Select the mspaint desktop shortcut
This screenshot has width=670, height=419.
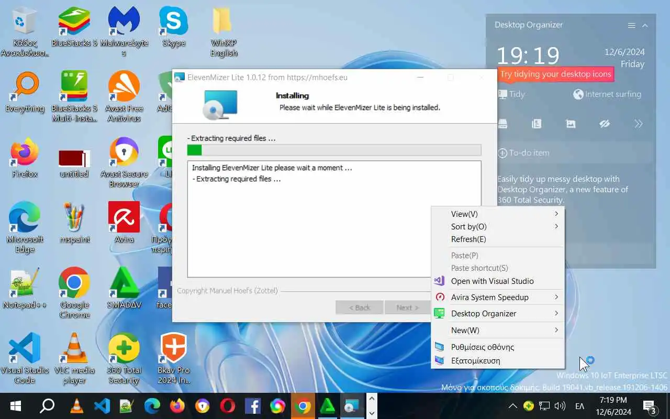[x=74, y=224]
